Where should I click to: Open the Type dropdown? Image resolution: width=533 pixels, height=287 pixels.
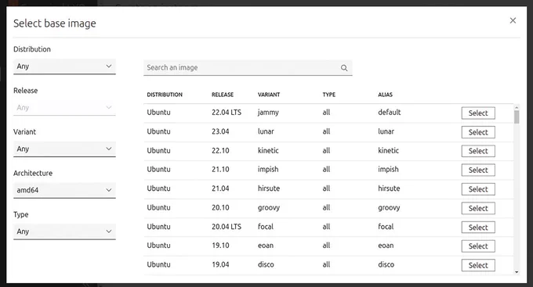click(64, 231)
